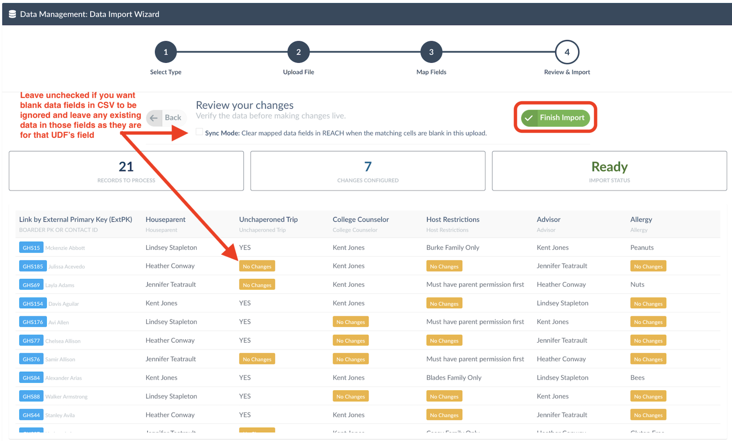
Task: Click the Advisor column header
Action: coord(548,219)
